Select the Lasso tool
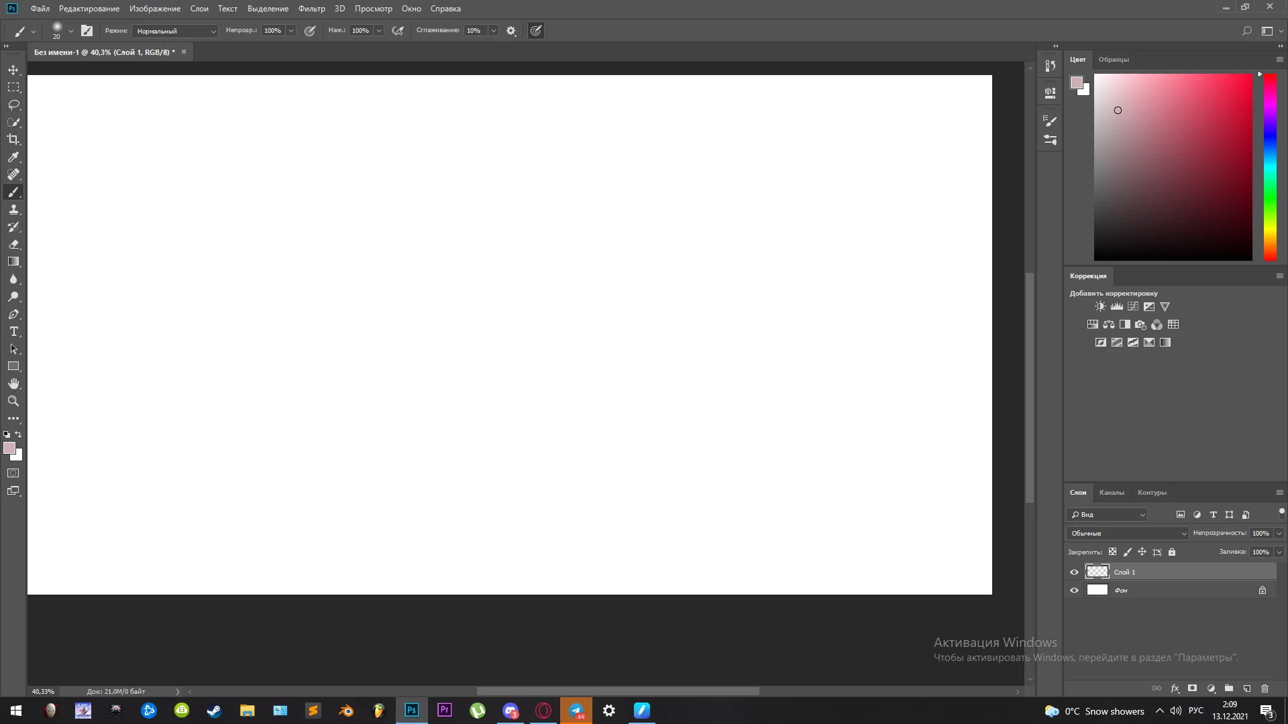Screen dimensions: 1288x724 click(13, 105)
